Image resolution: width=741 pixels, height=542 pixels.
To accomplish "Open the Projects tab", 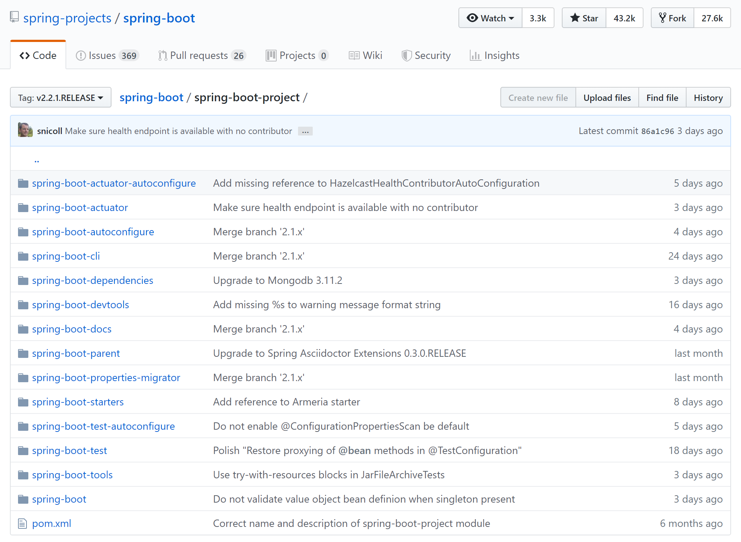I will (297, 56).
